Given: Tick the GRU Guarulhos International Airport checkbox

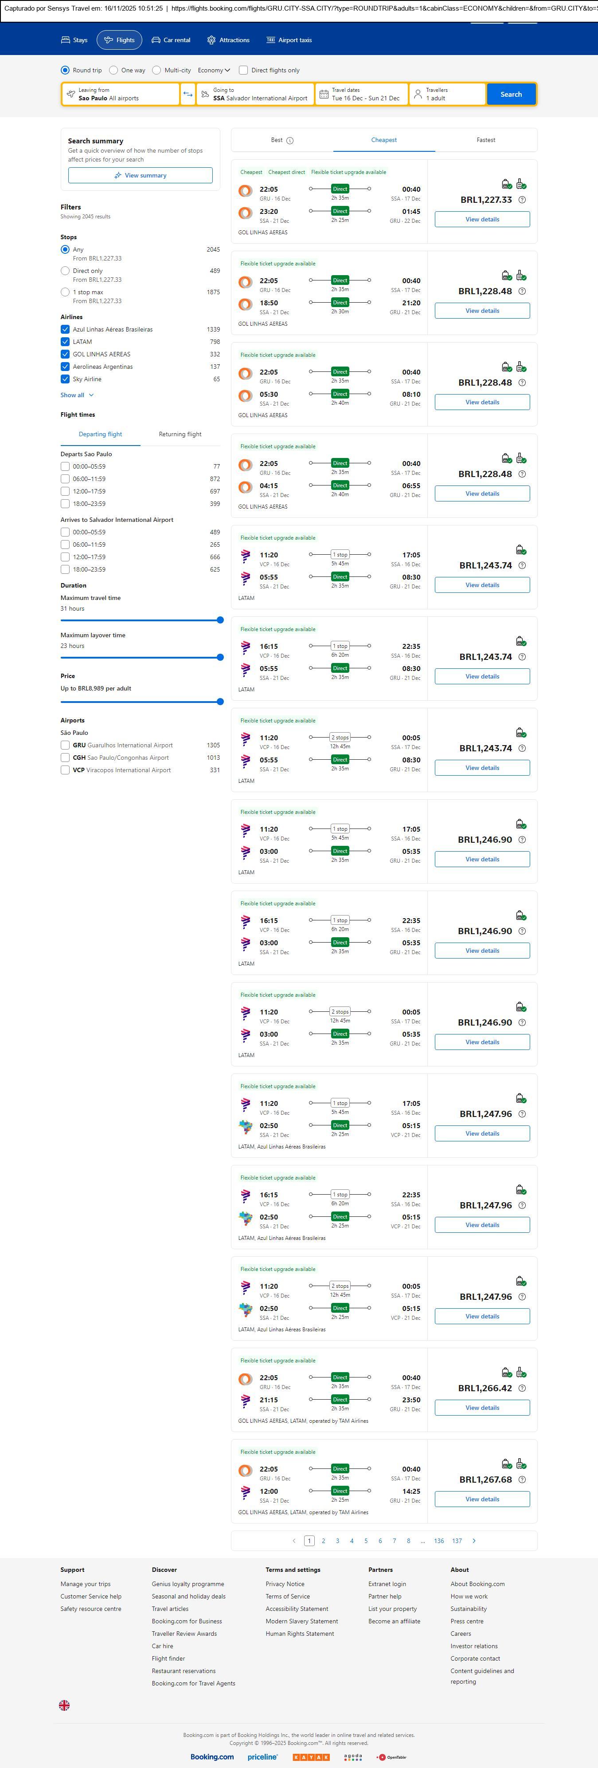Looking at the screenshot, I should [65, 746].
